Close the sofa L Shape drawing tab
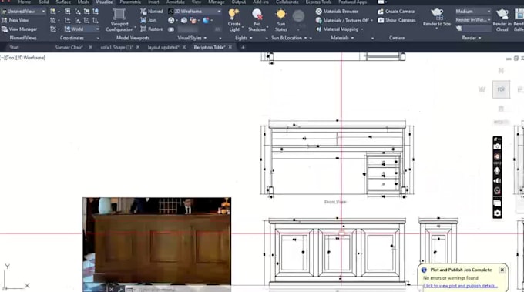This screenshot has height=292, width=524. (138, 48)
